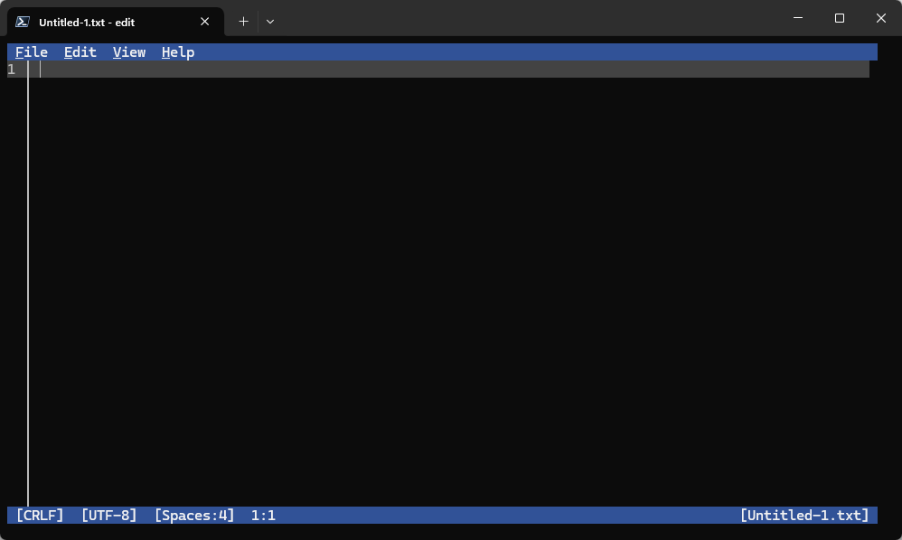Screen dimensions: 902x540
Task: Click line number 1 in the gutter
Action: [x=11, y=69]
